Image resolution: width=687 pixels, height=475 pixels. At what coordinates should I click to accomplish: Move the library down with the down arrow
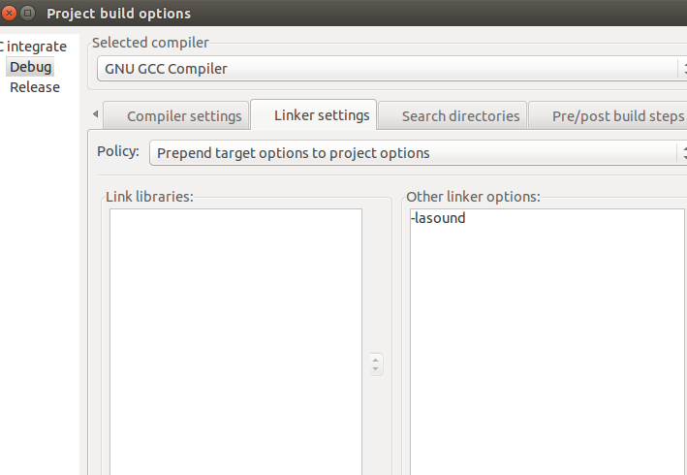[376, 369]
